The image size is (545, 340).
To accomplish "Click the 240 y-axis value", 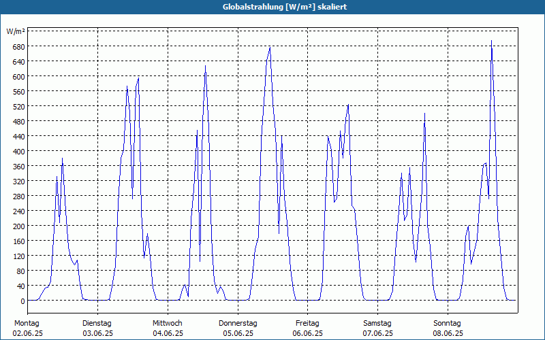I will 18,211.
